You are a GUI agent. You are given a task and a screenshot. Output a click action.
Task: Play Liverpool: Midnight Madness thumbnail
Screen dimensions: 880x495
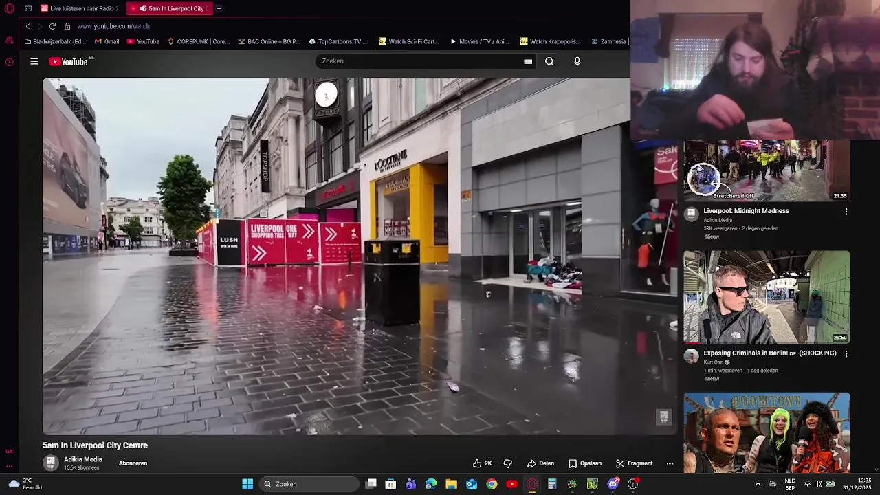[767, 170]
